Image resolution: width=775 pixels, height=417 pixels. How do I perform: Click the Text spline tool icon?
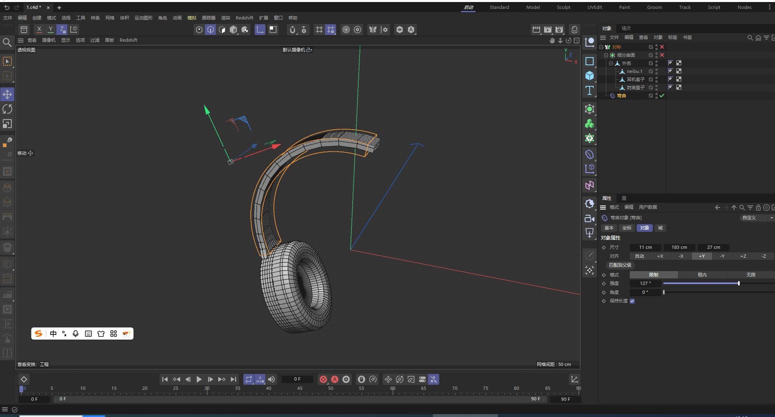(x=590, y=90)
